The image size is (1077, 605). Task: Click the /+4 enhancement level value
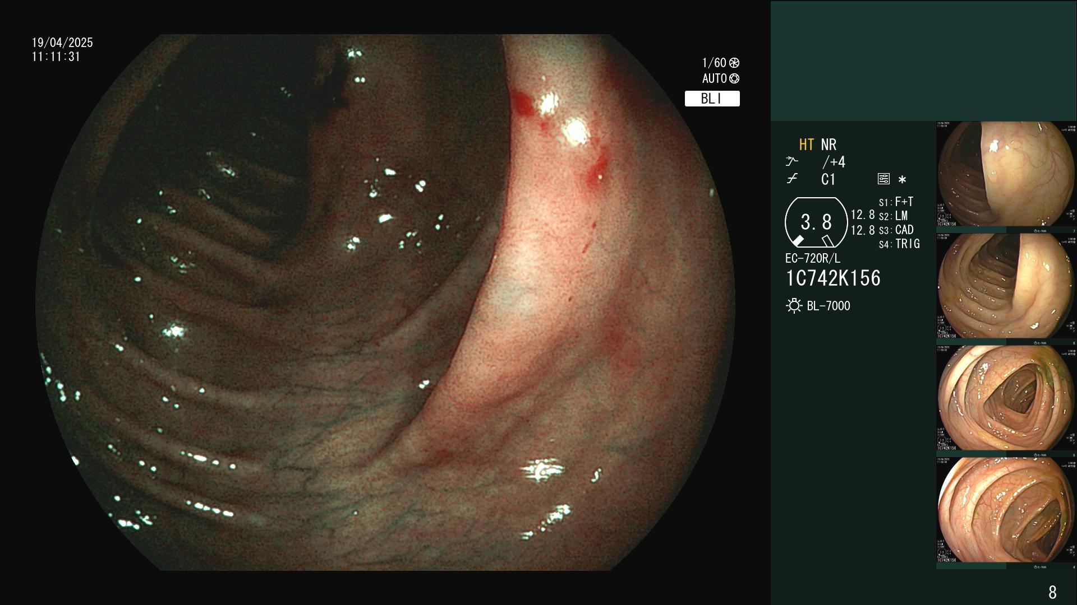point(834,162)
